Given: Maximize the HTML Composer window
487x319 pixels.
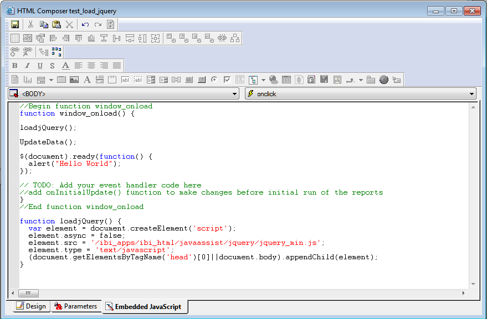Looking at the screenshot, I should point(453,11).
